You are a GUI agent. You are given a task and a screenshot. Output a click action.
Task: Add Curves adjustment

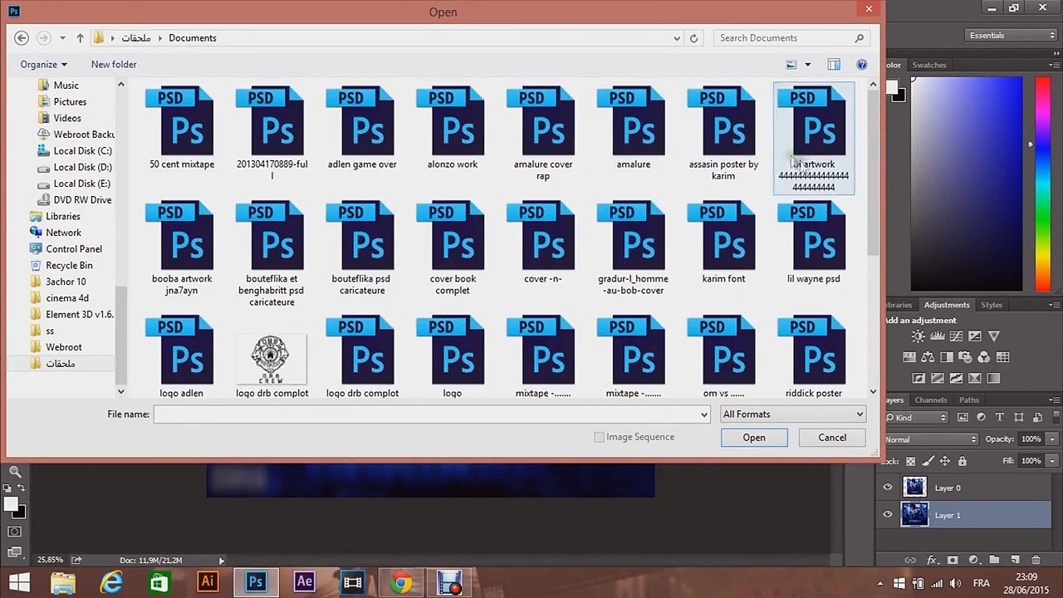956,336
